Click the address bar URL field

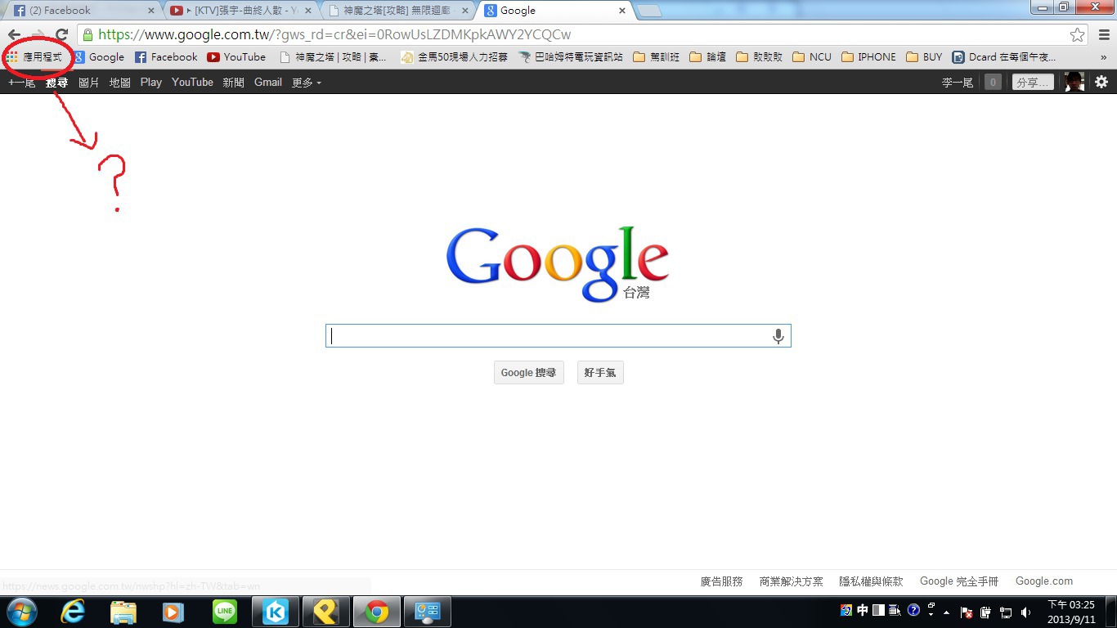[x=581, y=35]
